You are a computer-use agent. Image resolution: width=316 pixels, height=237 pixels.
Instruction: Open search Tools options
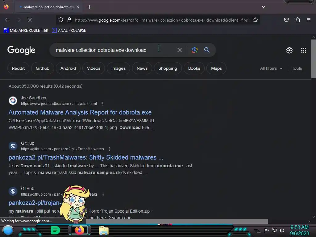click(297, 68)
